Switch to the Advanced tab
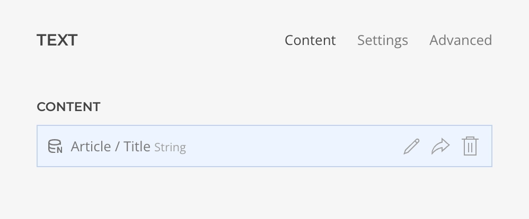 (x=460, y=40)
